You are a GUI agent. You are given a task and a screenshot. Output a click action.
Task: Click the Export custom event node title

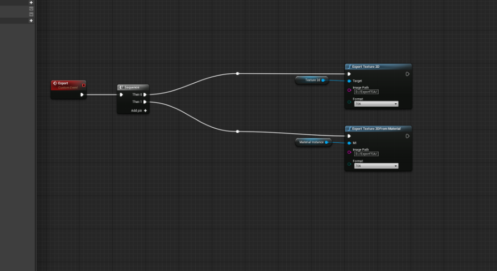pos(63,83)
